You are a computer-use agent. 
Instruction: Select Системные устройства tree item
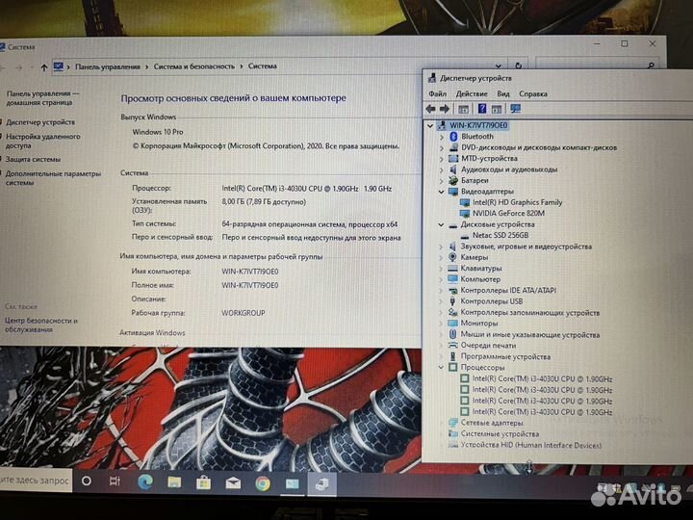click(500, 434)
